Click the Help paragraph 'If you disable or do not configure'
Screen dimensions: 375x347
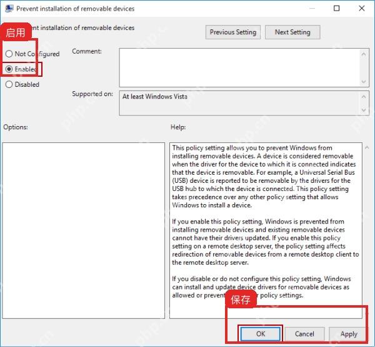261,287
